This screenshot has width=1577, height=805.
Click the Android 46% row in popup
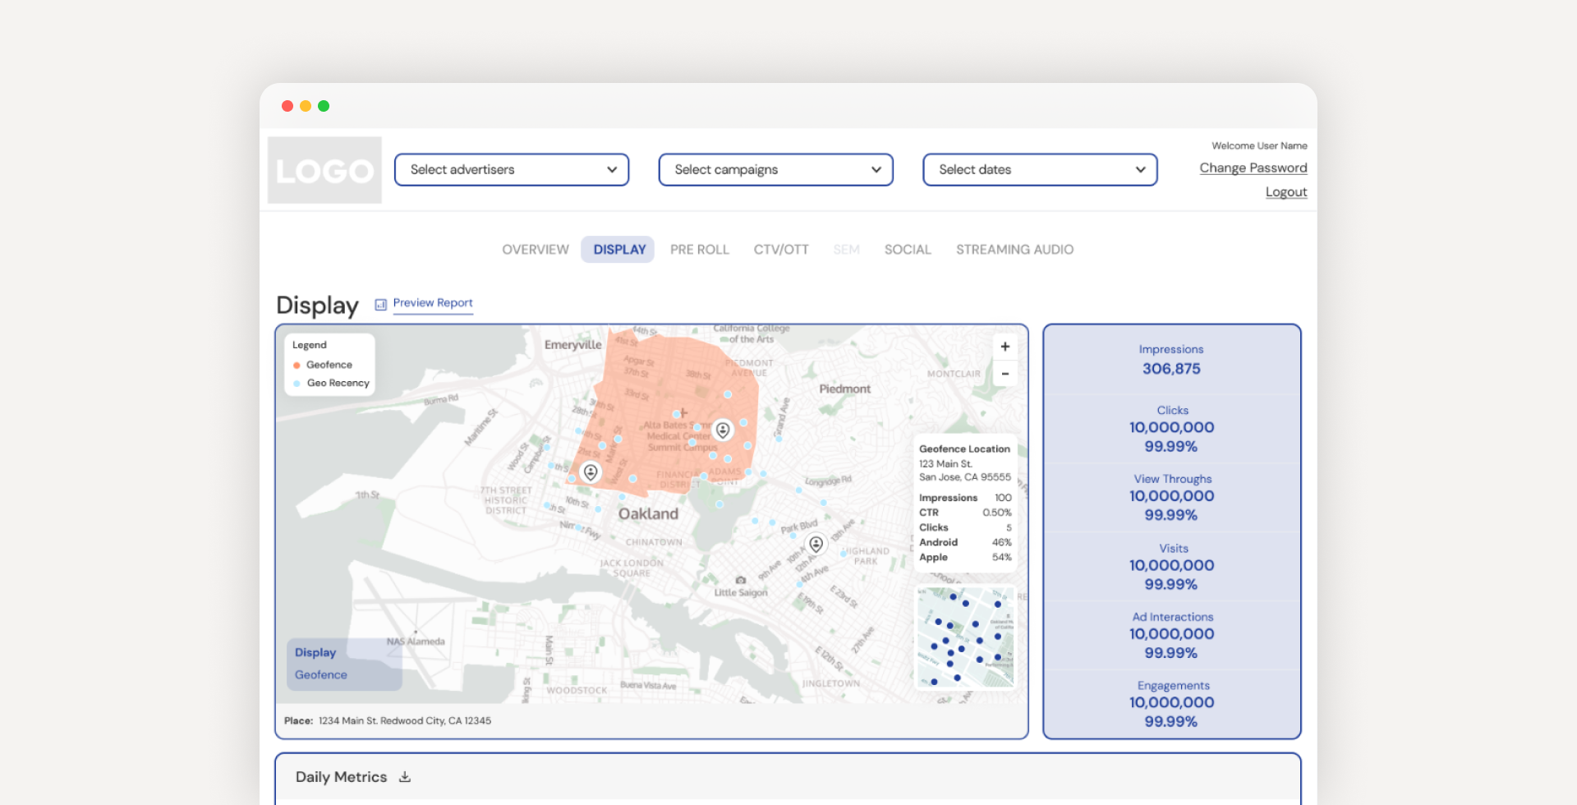[x=965, y=542]
